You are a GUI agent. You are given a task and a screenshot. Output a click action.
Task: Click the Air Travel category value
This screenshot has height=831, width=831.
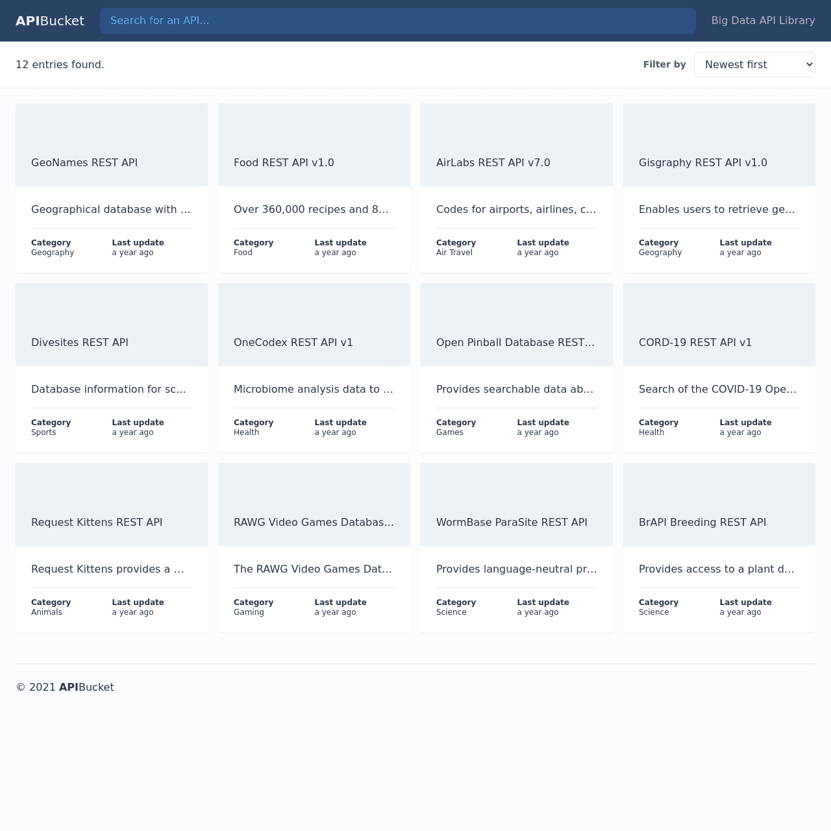click(x=454, y=253)
